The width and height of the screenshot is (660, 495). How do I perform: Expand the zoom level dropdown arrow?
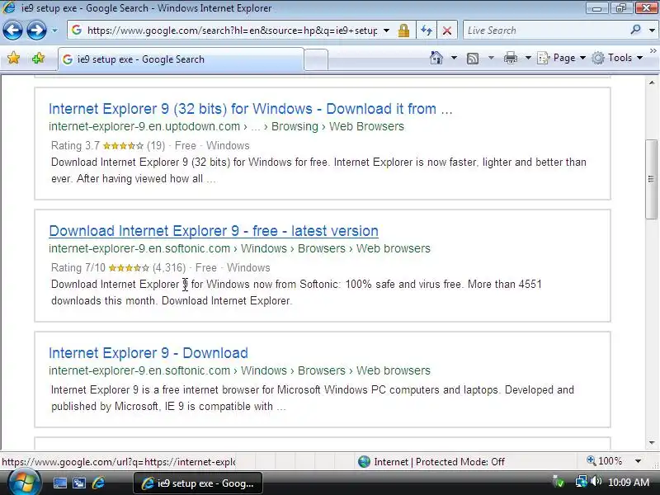(638, 461)
